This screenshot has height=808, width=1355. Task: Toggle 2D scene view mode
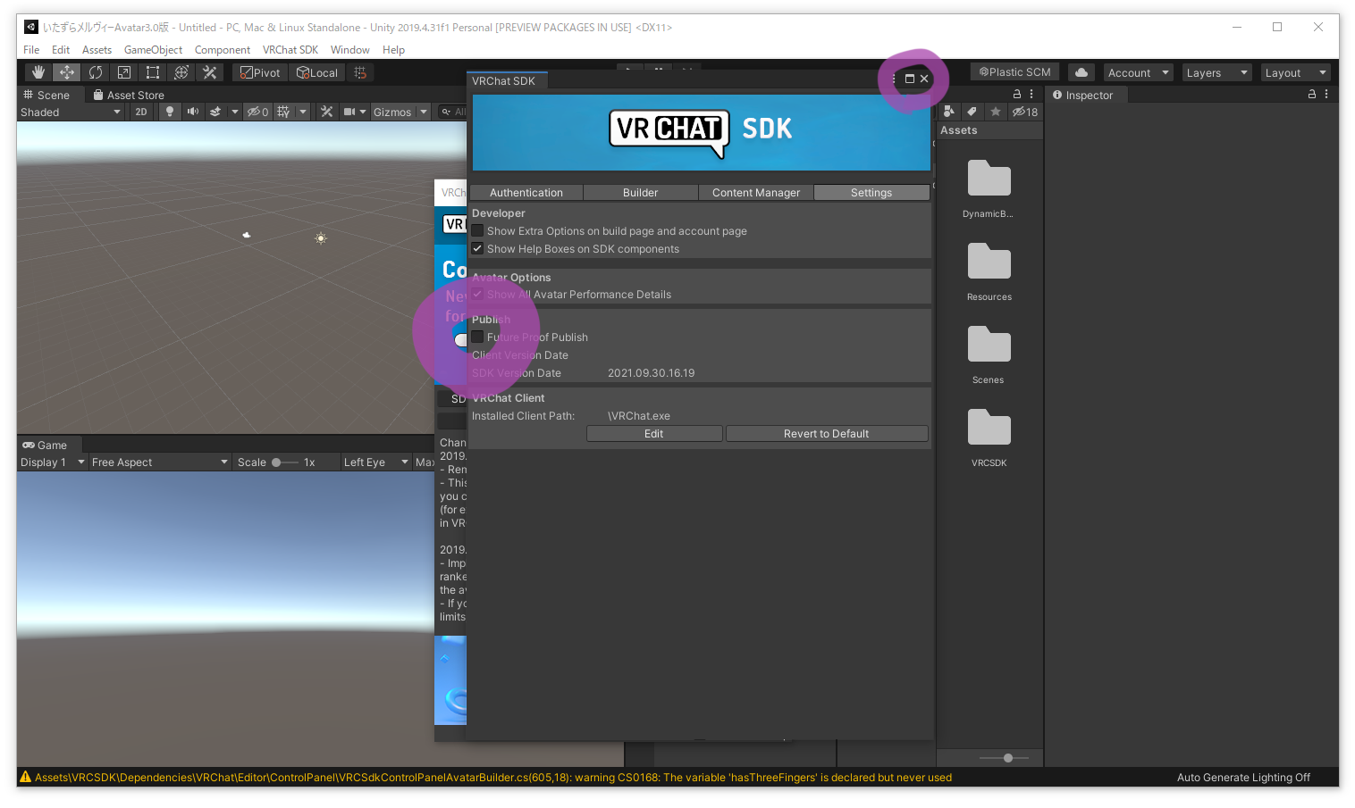pyautogui.click(x=141, y=112)
